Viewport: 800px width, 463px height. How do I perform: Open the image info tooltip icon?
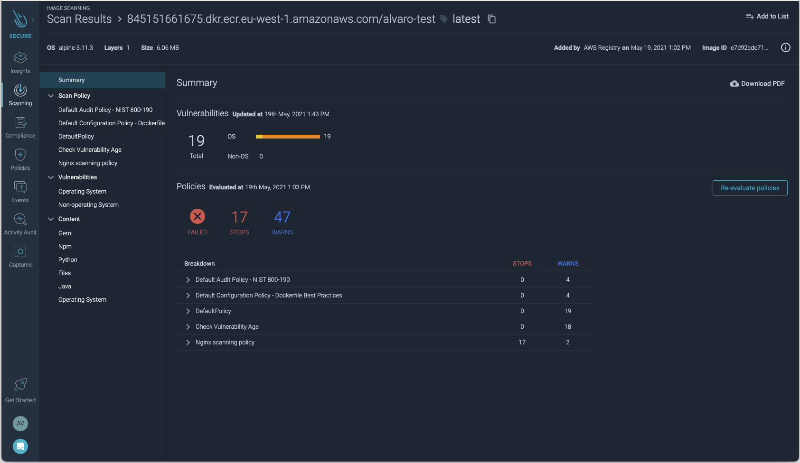(785, 47)
